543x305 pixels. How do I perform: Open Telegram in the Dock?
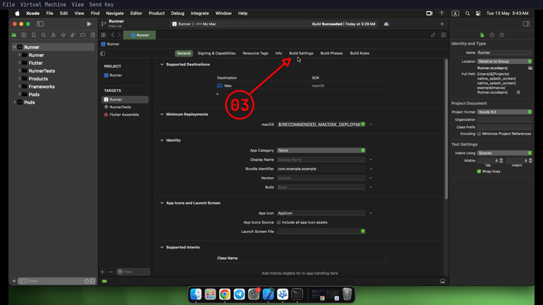[x=239, y=294]
